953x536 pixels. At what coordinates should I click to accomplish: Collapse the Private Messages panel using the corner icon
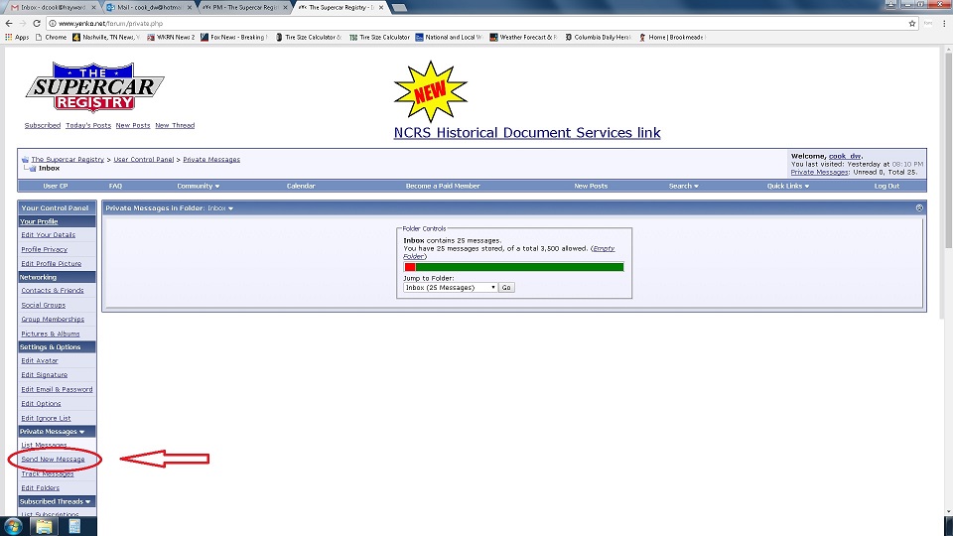919,208
